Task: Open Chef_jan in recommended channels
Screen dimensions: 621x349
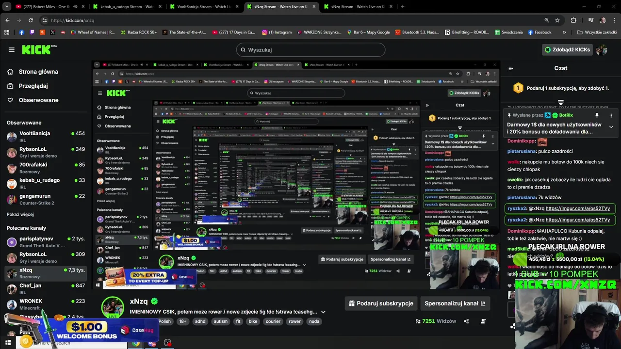Action: click(46, 289)
